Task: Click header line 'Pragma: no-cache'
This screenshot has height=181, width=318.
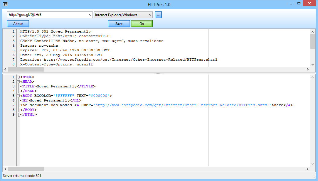Action: click(39, 45)
